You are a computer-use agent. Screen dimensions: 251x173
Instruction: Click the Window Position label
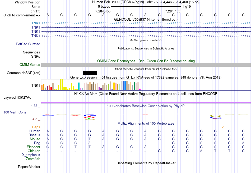[x=27, y=2]
